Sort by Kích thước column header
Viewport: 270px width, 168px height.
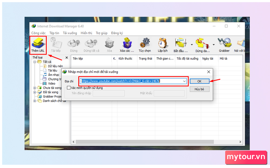pyautogui.click(x=127, y=59)
